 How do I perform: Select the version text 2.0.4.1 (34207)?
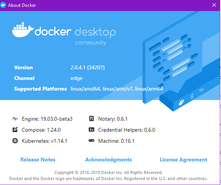(87, 68)
